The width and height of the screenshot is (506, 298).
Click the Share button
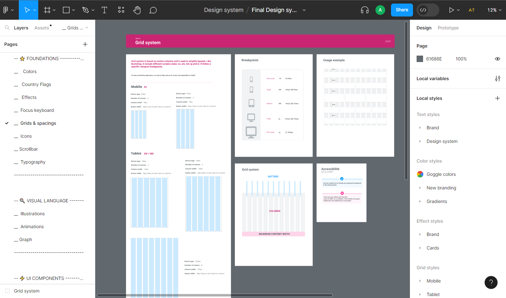[x=402, y=10]
